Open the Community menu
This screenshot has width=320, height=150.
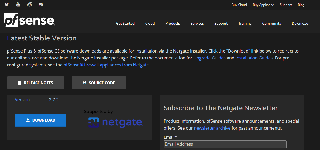pyautogui.click(x=272, y=24)
